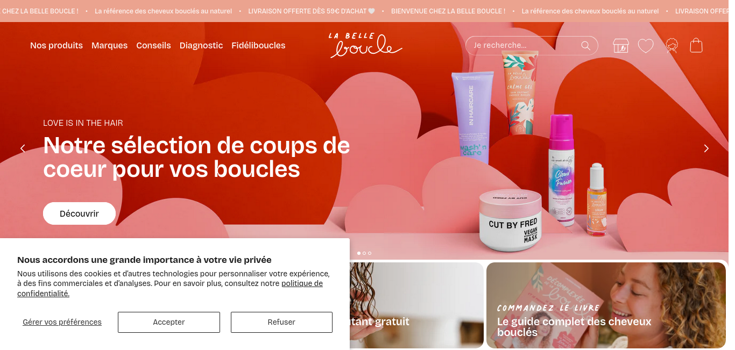
Task: Click the La Belle Boucle logo
Action: [366, 45]
